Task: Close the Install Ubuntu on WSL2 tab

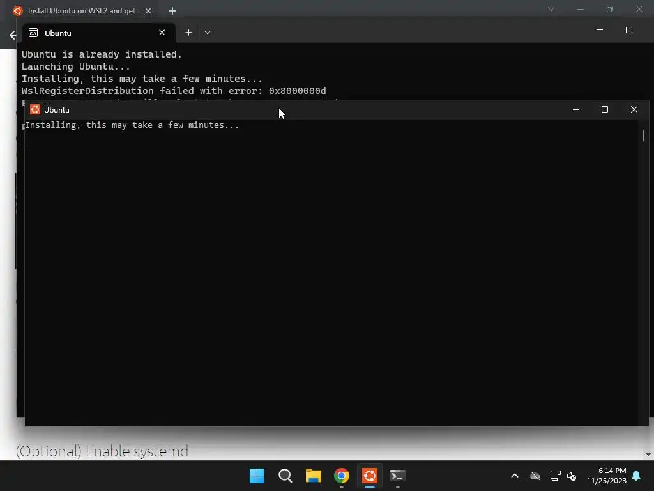Action: 148,11
